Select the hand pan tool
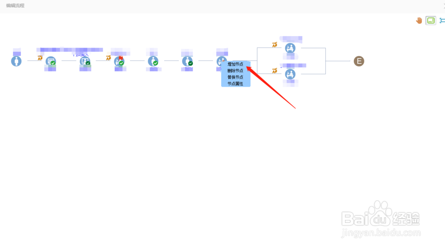 tap(419, 20)
